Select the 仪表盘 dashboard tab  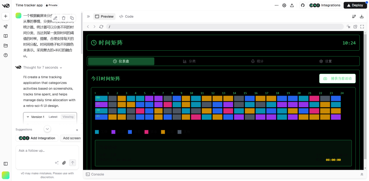pos(121,61)
